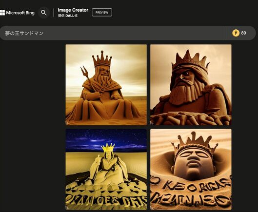Click the yellow crown in night image
Viewport: 258px width, 212px height.
(x=108, y=147)
